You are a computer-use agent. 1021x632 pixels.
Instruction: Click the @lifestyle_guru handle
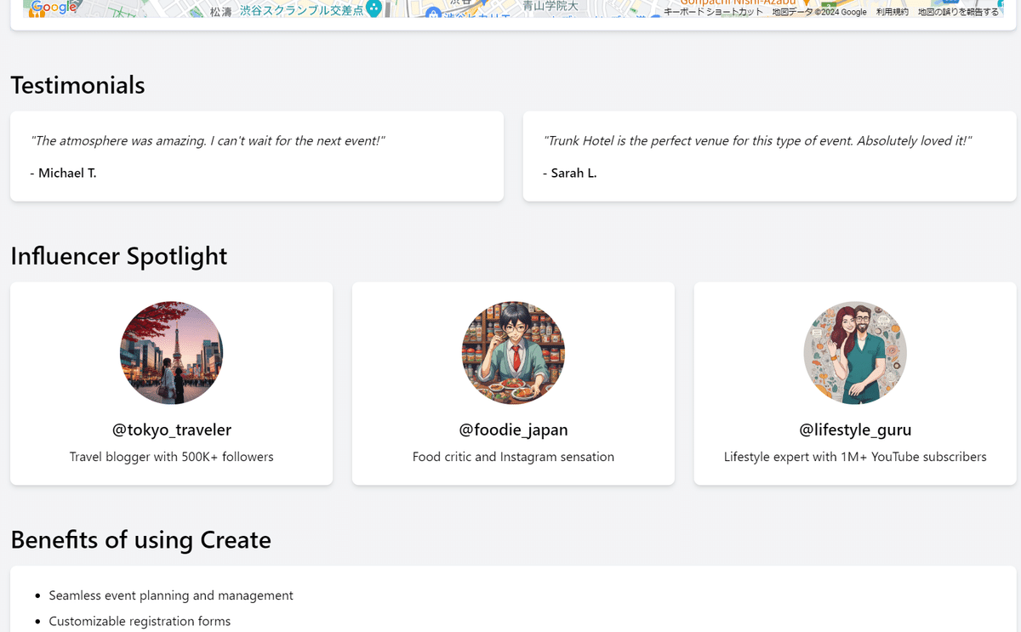click(855, 430)
